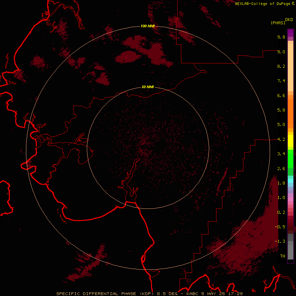Viewport: 296px width, 296px height.
Task: Pick the cyan segment of the color bar
Action: point(290,181)
